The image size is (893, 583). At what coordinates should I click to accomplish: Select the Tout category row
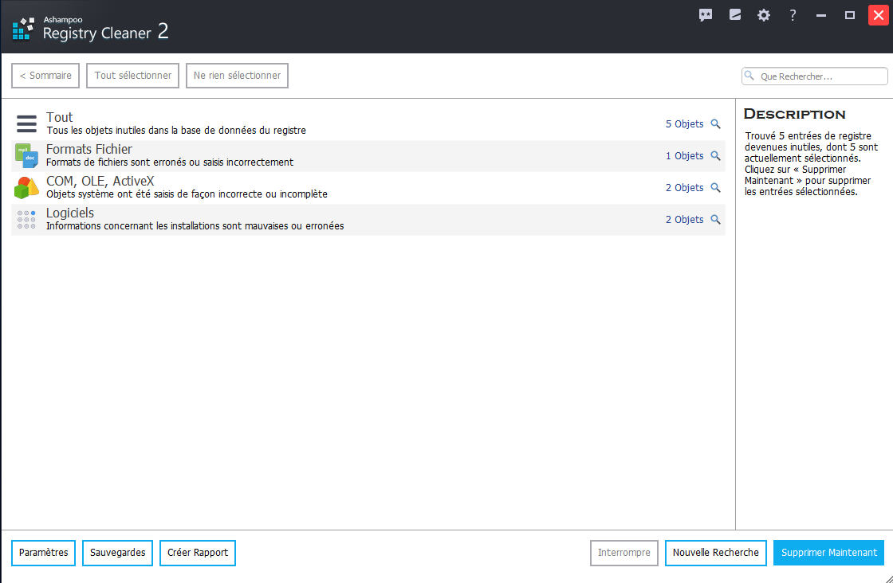coord(319,124)
